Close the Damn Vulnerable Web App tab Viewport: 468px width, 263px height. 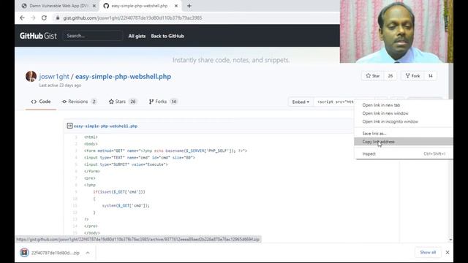pos(94,6)
